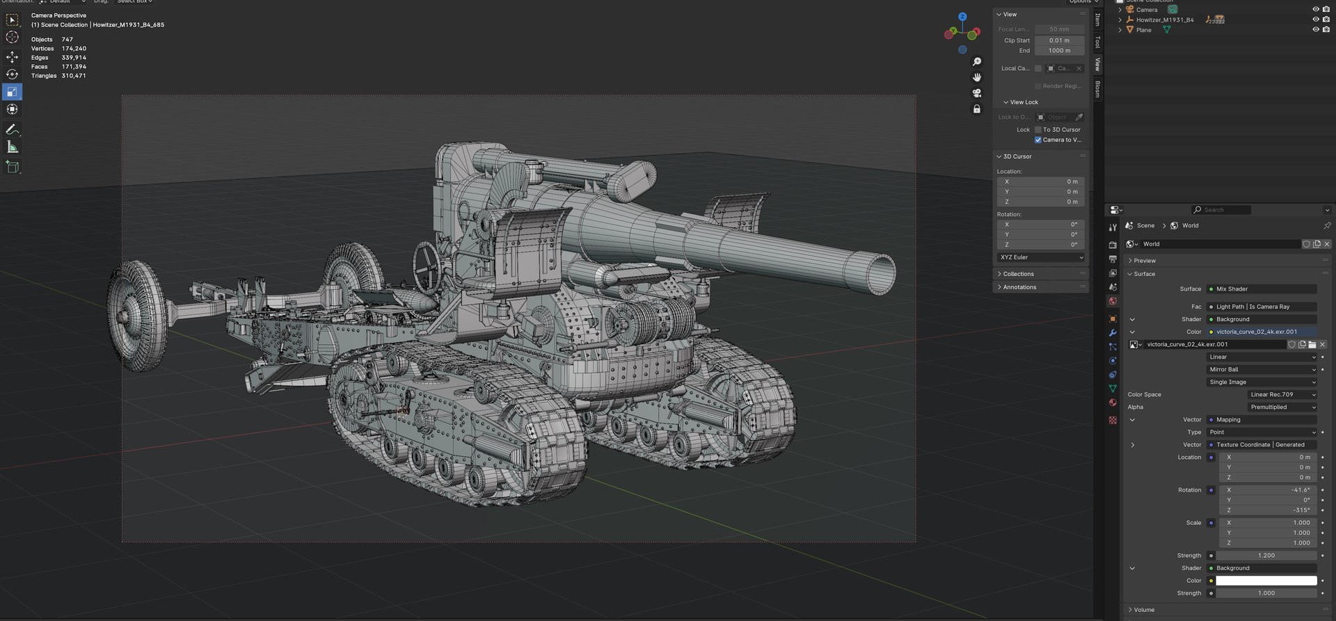Select the Select Box tool
Viewport: 1336px width, 621px height.
(12, 20)
